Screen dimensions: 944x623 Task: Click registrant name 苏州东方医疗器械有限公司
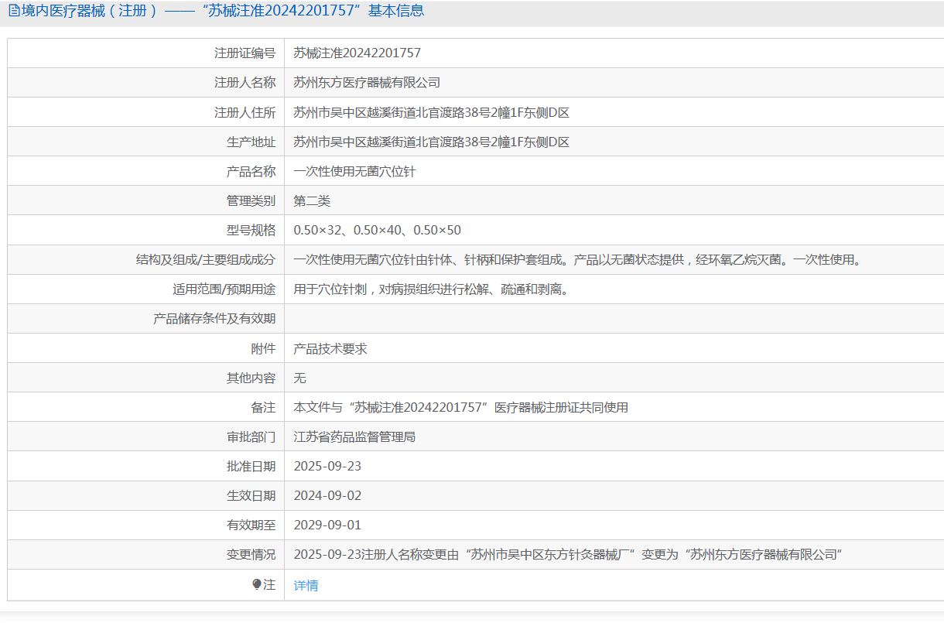click(367, 83)
